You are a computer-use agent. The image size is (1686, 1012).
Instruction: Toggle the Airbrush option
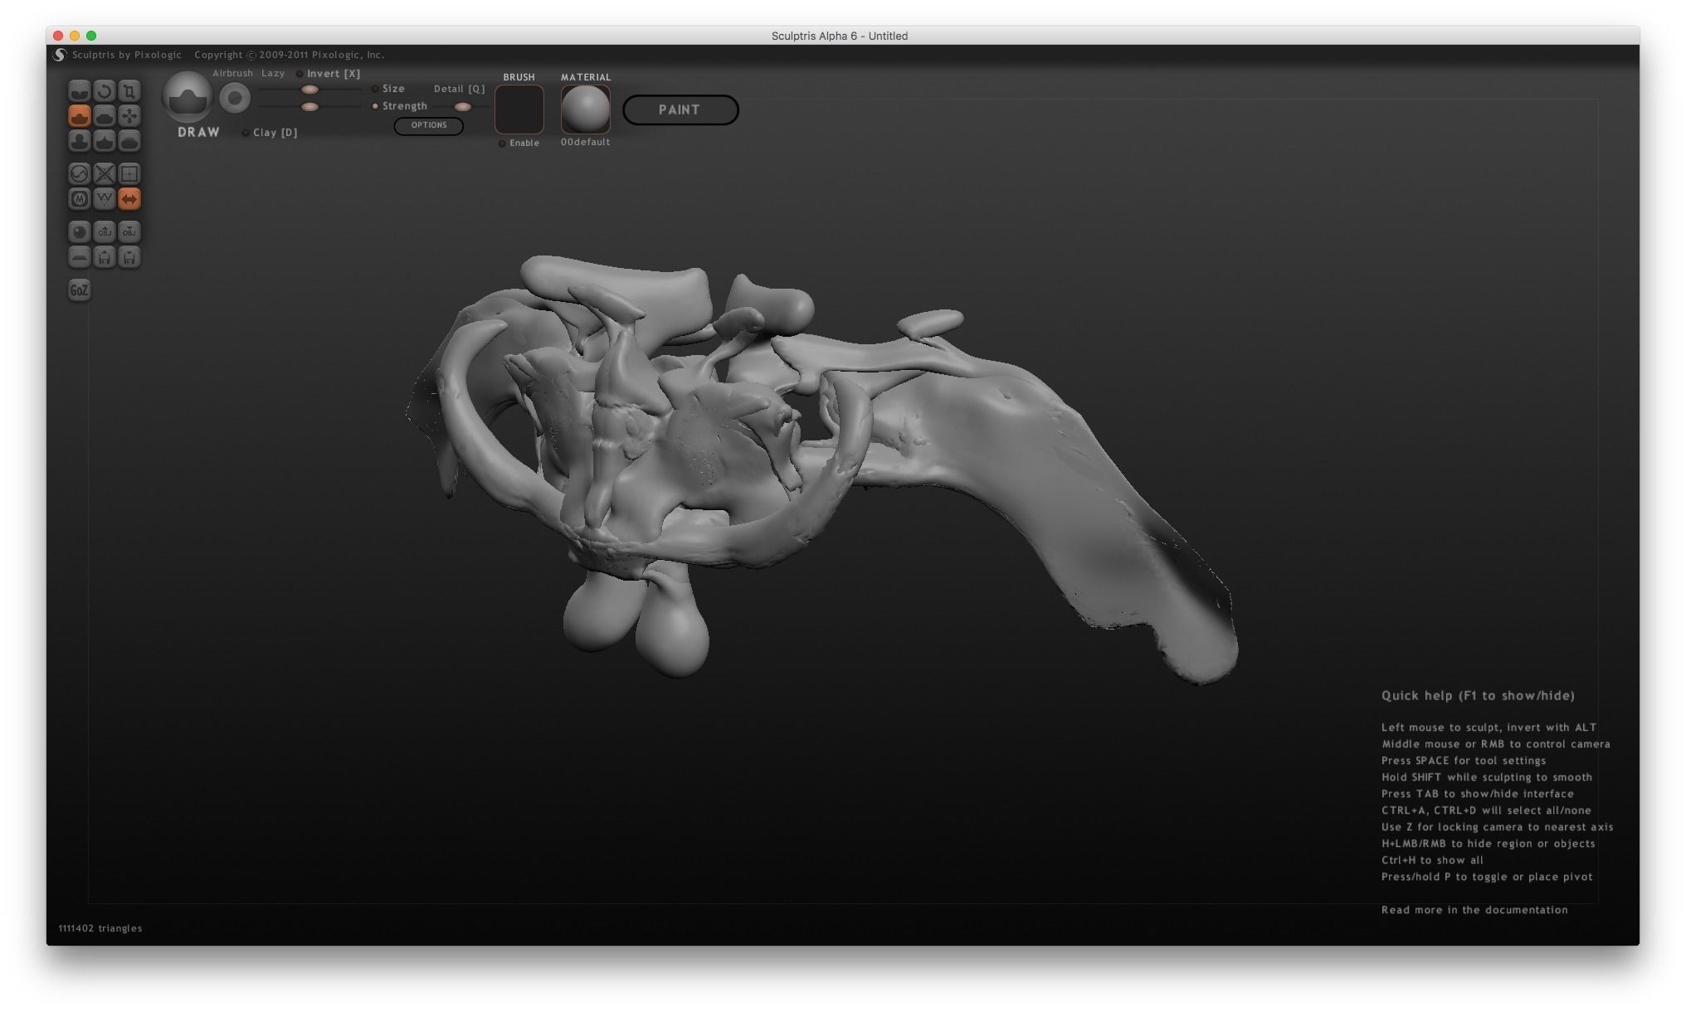[232, 73]
